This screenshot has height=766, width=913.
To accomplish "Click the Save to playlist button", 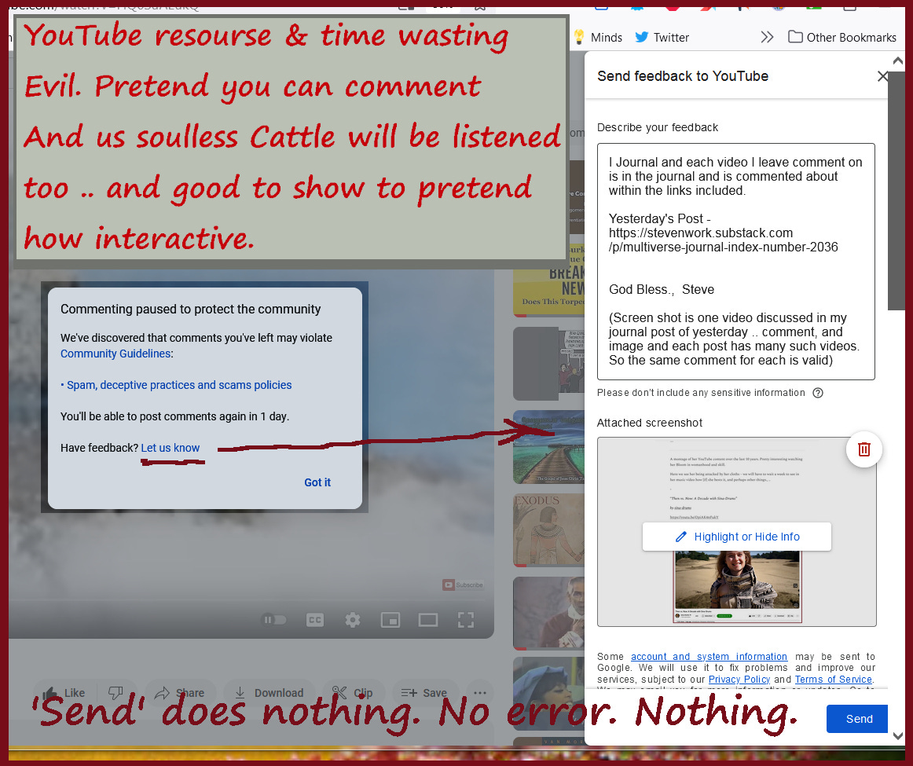I will coord(424,693).
